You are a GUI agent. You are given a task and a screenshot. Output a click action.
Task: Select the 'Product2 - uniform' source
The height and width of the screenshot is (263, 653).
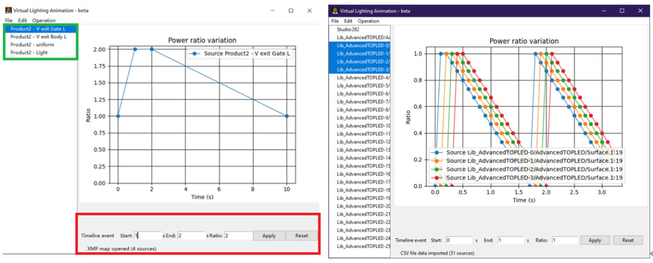32,45
